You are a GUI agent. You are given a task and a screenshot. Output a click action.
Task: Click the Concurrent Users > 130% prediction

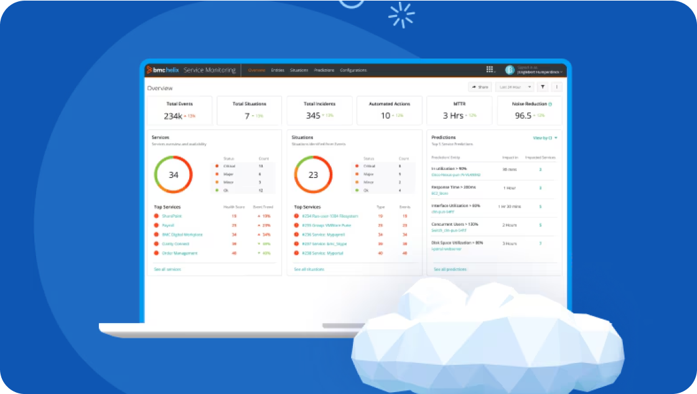[x=455, y=224]
